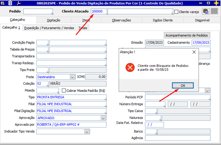
Task: Expand the dropdown partly hidden behind the dialog
Action: pos(207,91)
